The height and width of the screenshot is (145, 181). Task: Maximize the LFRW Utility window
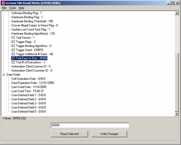(x=173, y=3)
